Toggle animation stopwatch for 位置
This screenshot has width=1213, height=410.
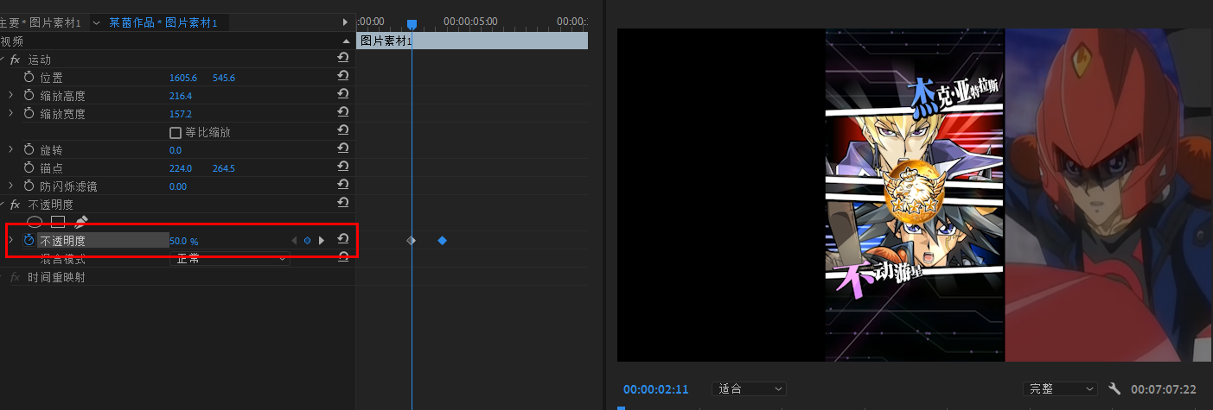tap(29, 77)
